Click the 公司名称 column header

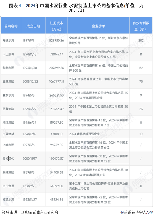click(x=11, y=26)
